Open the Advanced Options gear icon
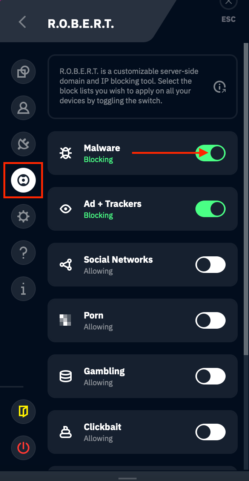Image resolution: width=249 pixels, height=481 pixels. (23, 216)
